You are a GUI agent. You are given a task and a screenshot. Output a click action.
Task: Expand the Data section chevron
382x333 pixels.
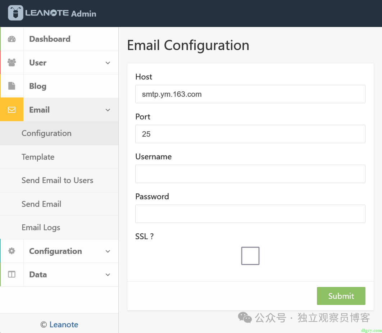pos(108,275)
